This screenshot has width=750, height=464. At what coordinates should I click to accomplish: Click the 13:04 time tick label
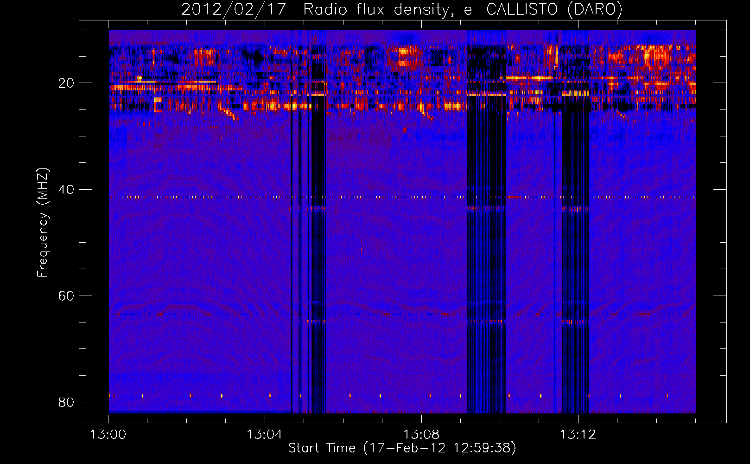(265, 434)
